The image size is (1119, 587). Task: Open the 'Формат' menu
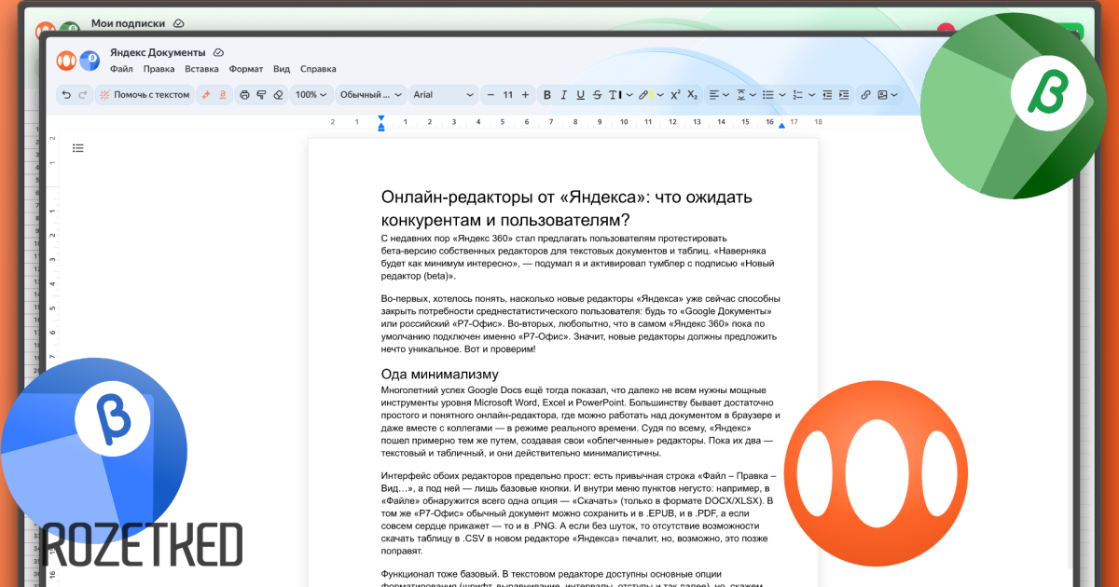click(246, 69)
